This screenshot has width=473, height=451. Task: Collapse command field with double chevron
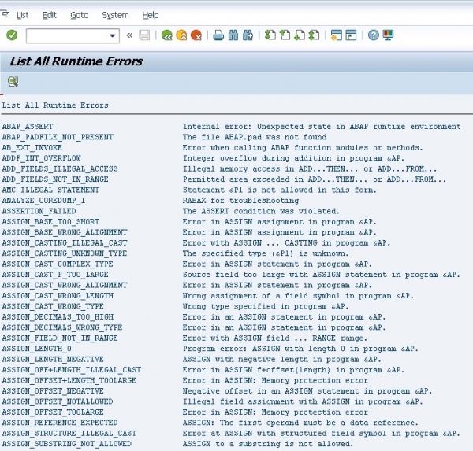point(129,35)
